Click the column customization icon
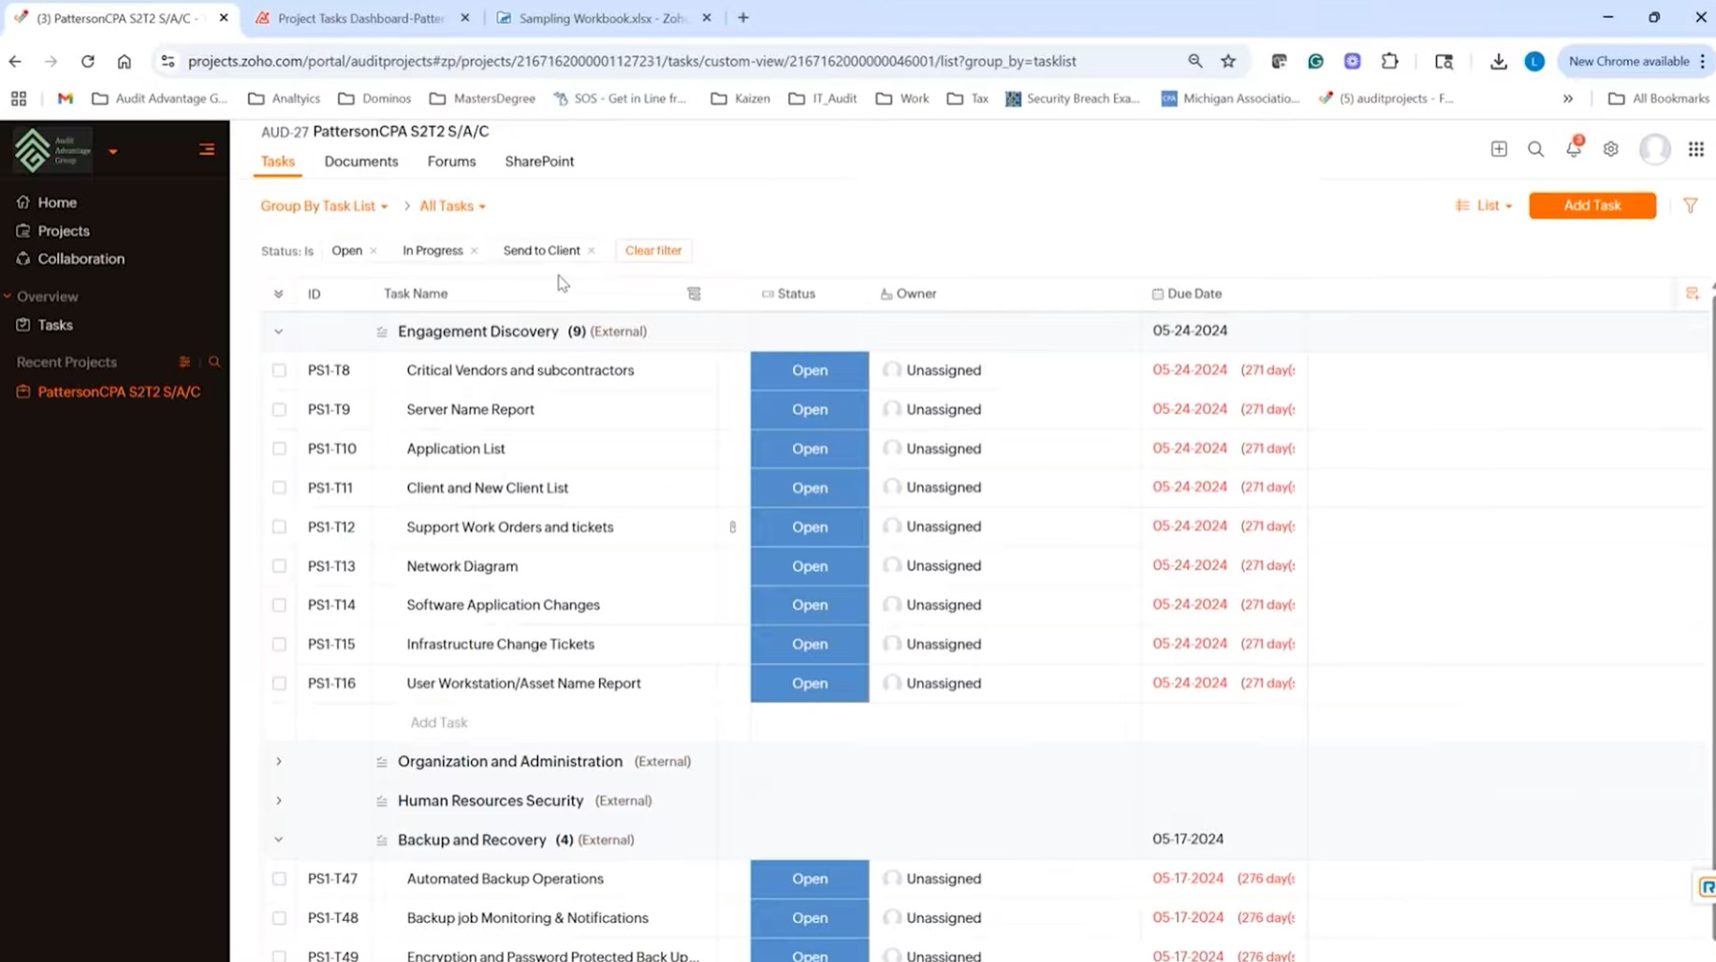 [x=1692, y=294]
